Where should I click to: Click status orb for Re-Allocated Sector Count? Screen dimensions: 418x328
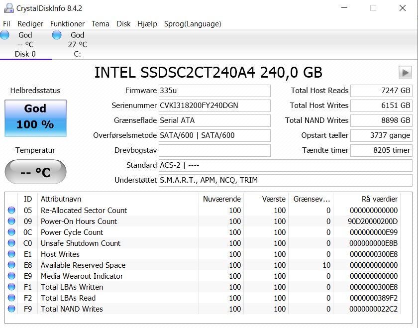coord(11,210)
